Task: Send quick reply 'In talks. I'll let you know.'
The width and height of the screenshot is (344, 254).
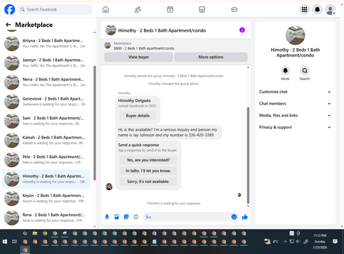Action: pyautogui.click(x=148, y=171)
